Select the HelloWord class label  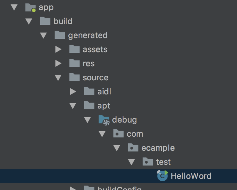(x=191, y=176)
